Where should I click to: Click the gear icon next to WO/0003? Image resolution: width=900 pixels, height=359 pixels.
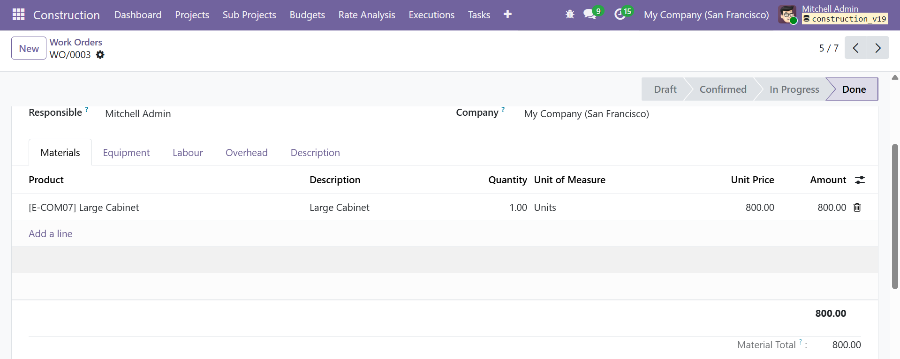[100, 55]
